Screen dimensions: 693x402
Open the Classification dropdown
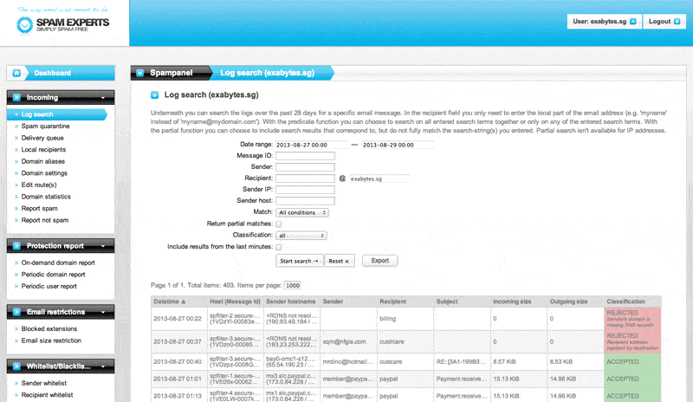(x=300, y=235)
